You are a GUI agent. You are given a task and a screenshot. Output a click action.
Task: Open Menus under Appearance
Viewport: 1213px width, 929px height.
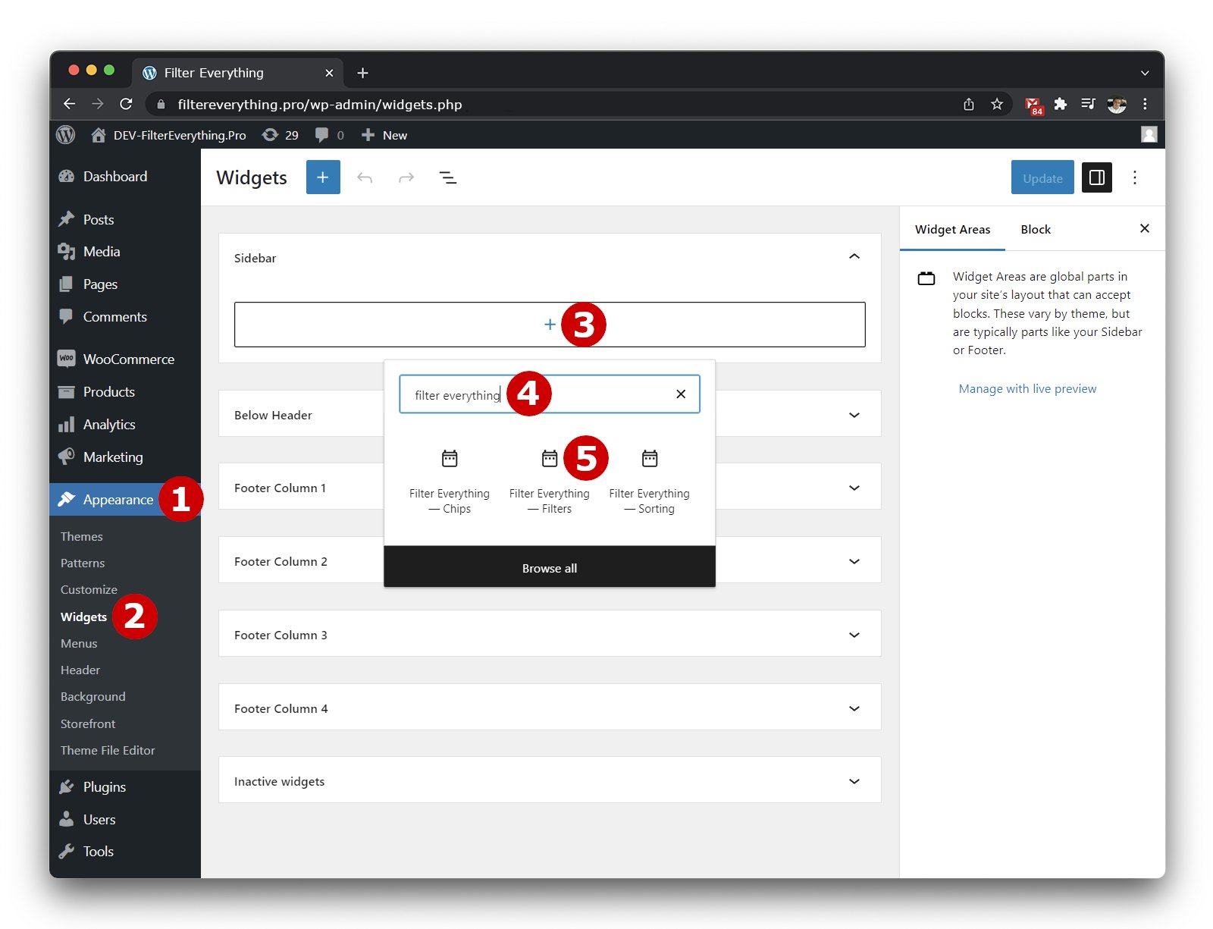(79, 643)
